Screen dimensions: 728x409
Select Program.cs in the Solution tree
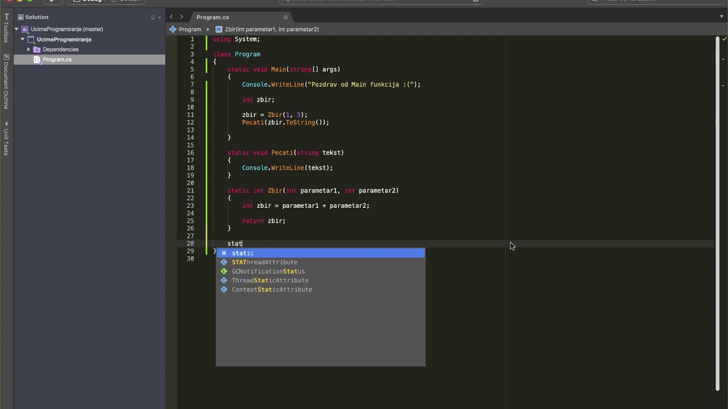tap(89, 60)
